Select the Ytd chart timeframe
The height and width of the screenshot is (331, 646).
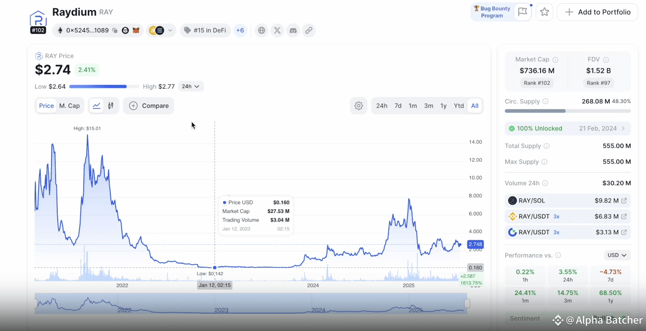click(459, 106)
